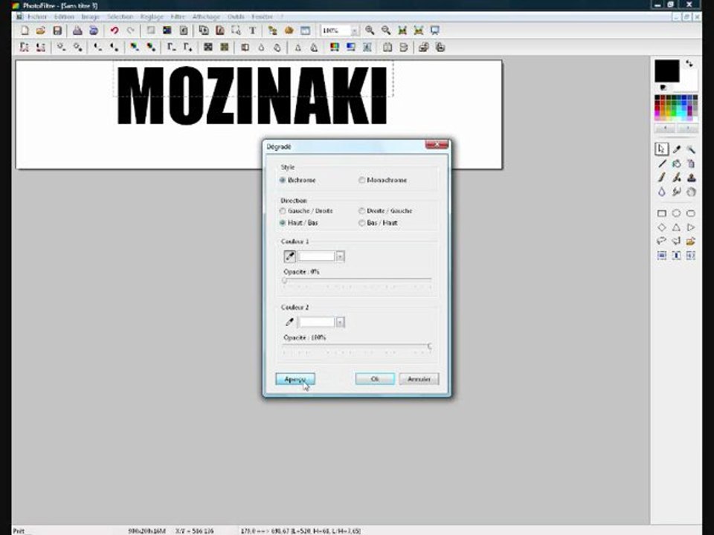Screen dimensions: 714x535
Task: Select the Smudge finger tool
Action: 677,192
